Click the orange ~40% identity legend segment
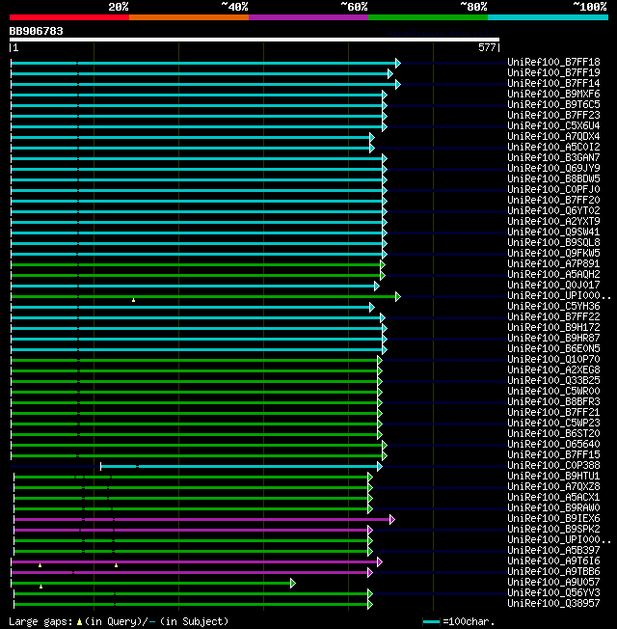This screenshot has height=629, width=617. tap(189, 17)
